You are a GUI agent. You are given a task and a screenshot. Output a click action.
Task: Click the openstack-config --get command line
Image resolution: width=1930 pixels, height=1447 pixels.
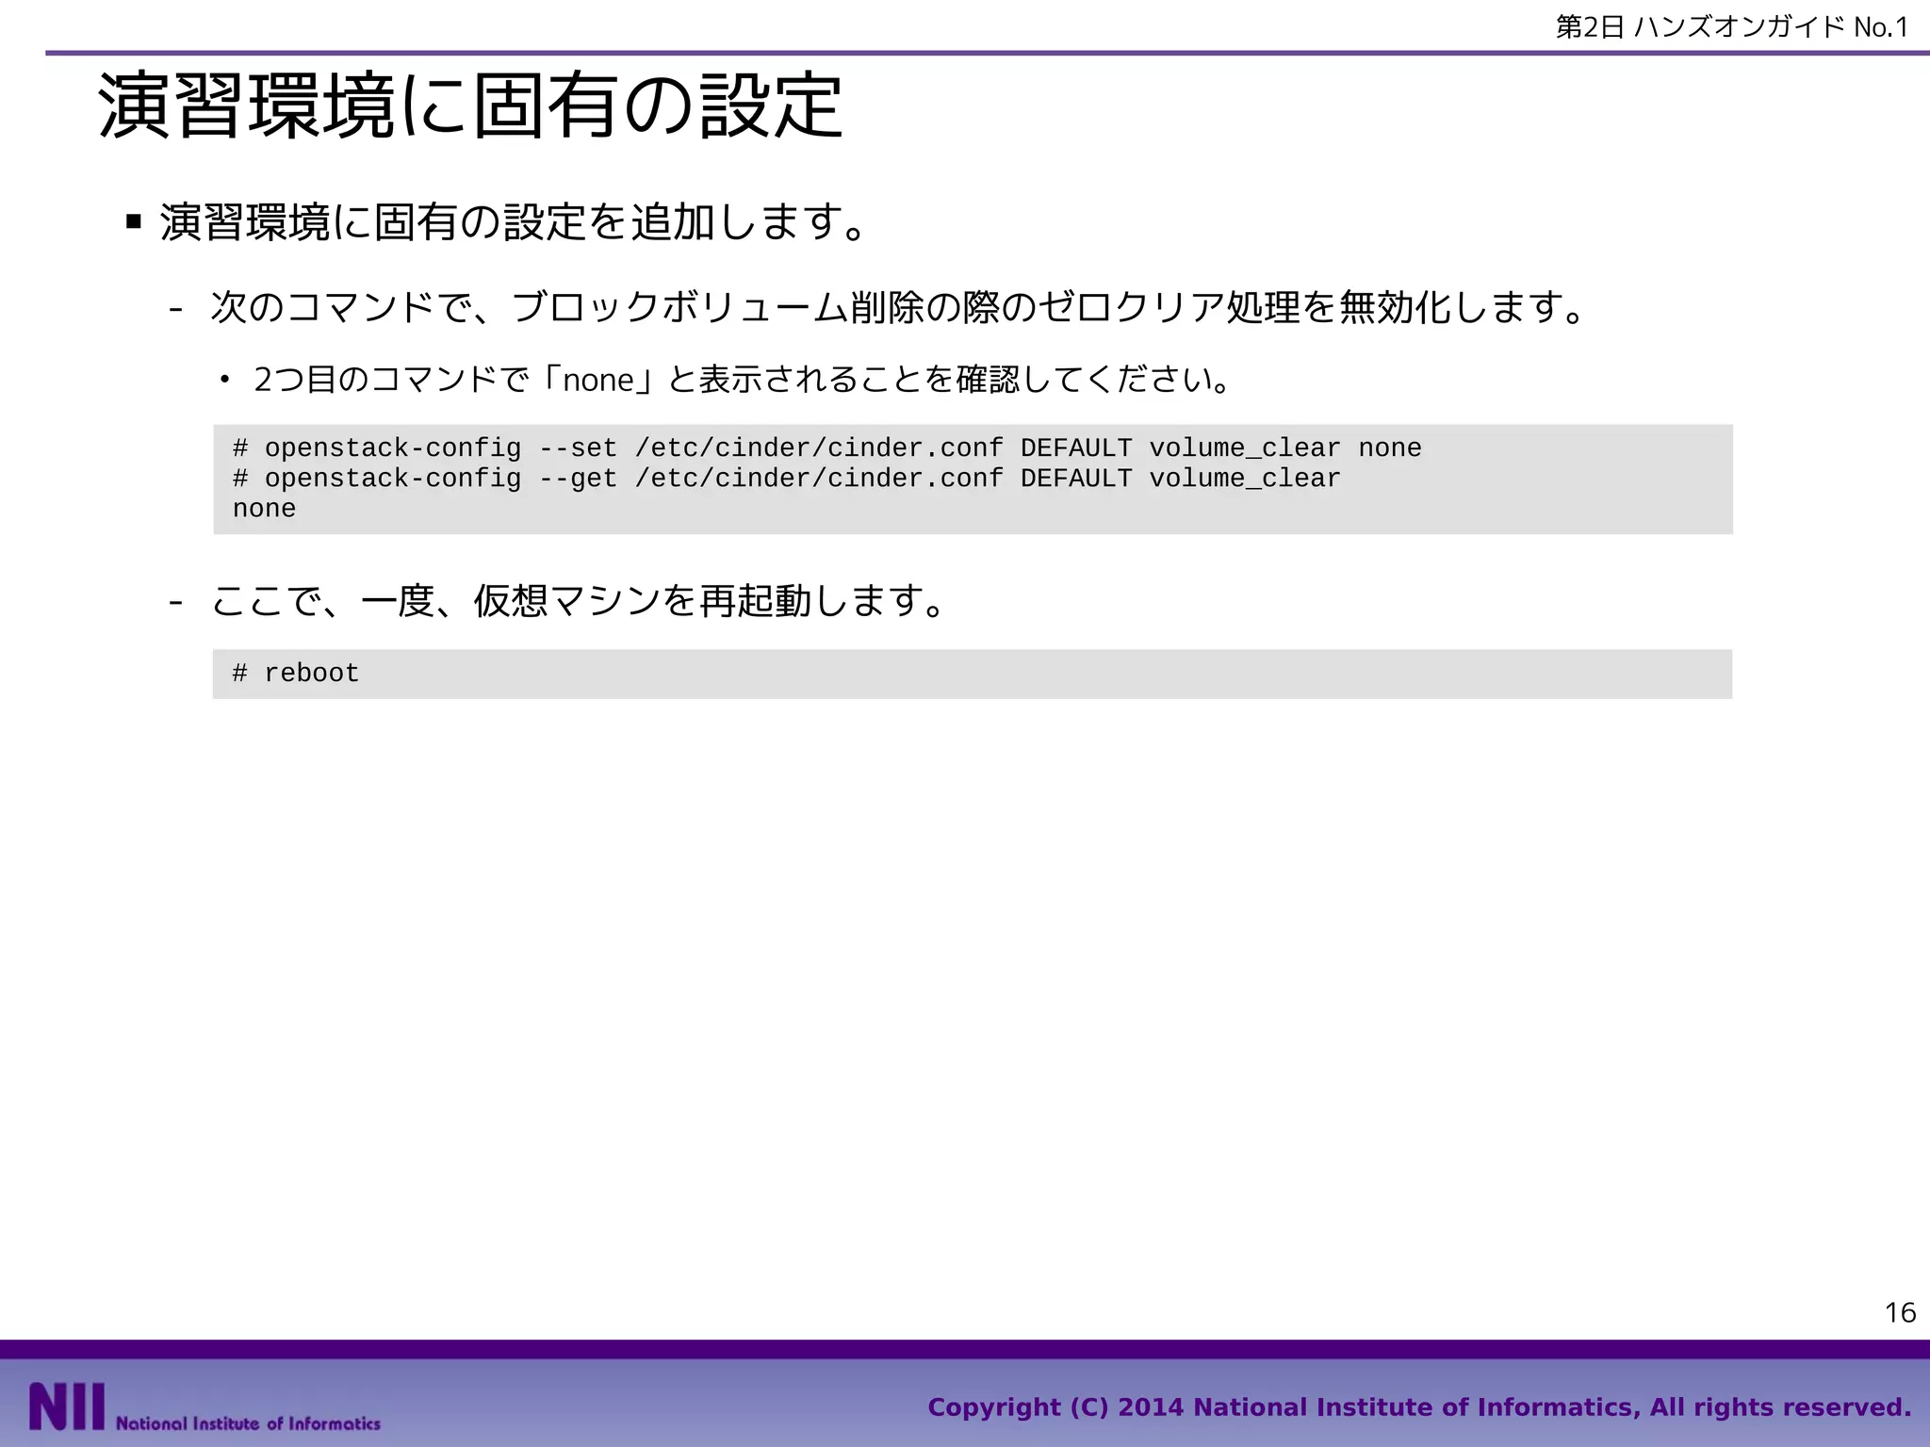click(785, 479)
